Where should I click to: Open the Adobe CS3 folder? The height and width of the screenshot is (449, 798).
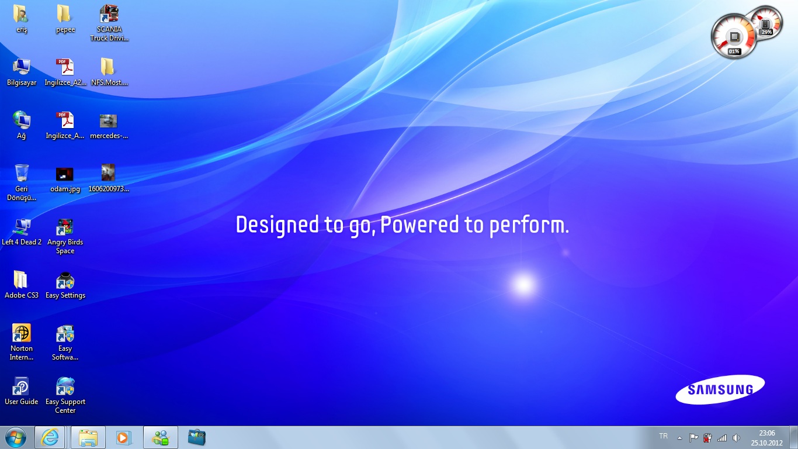pyautogui.click(x=22, y=285)
